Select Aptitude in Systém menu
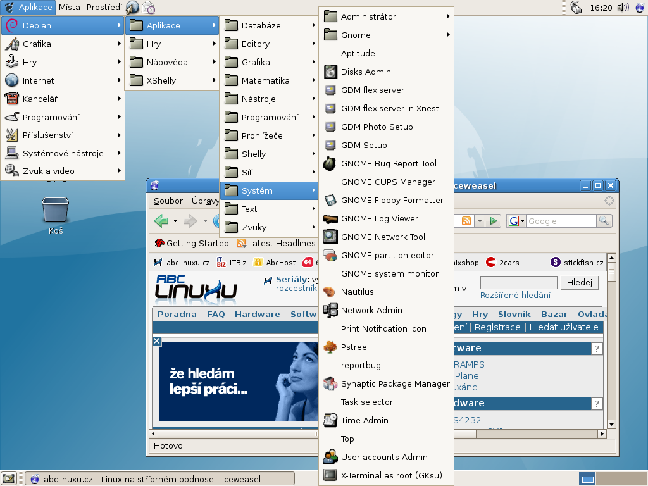Screen dimensions: 648x486 coord(386,53)
